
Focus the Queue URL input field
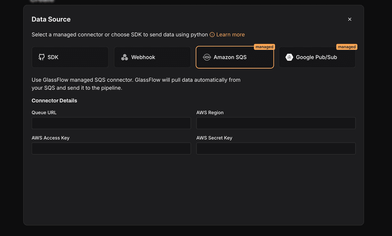point(111,123)
